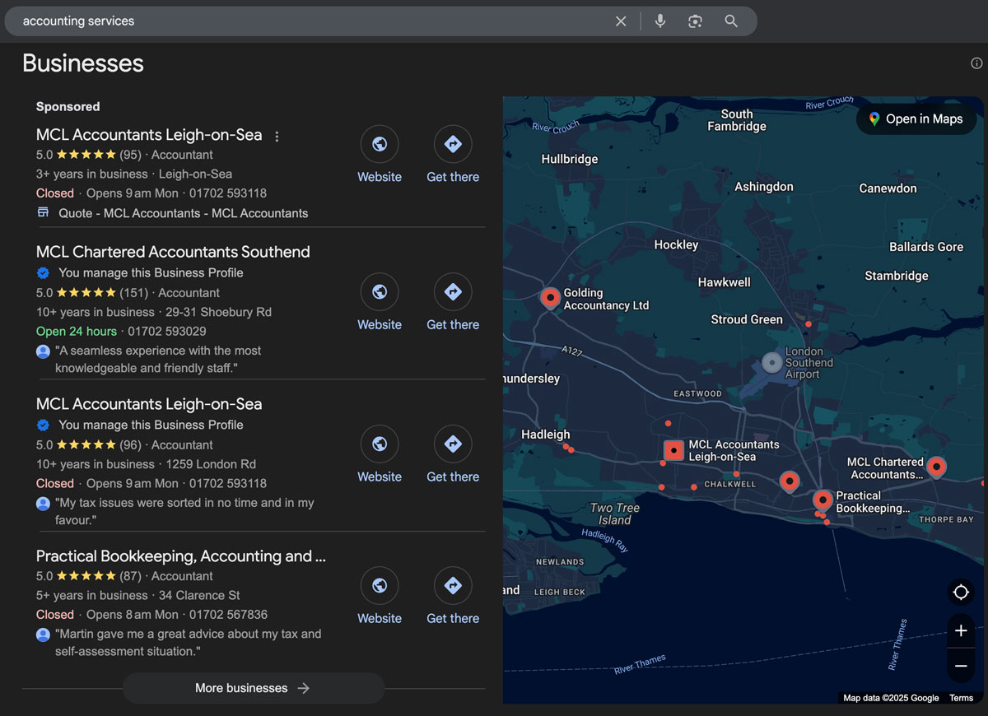The image size is (988, 716).
Task: Select the MCL Accountants Leigh-on-Sea square map marker
Action: tap(674, 450)
